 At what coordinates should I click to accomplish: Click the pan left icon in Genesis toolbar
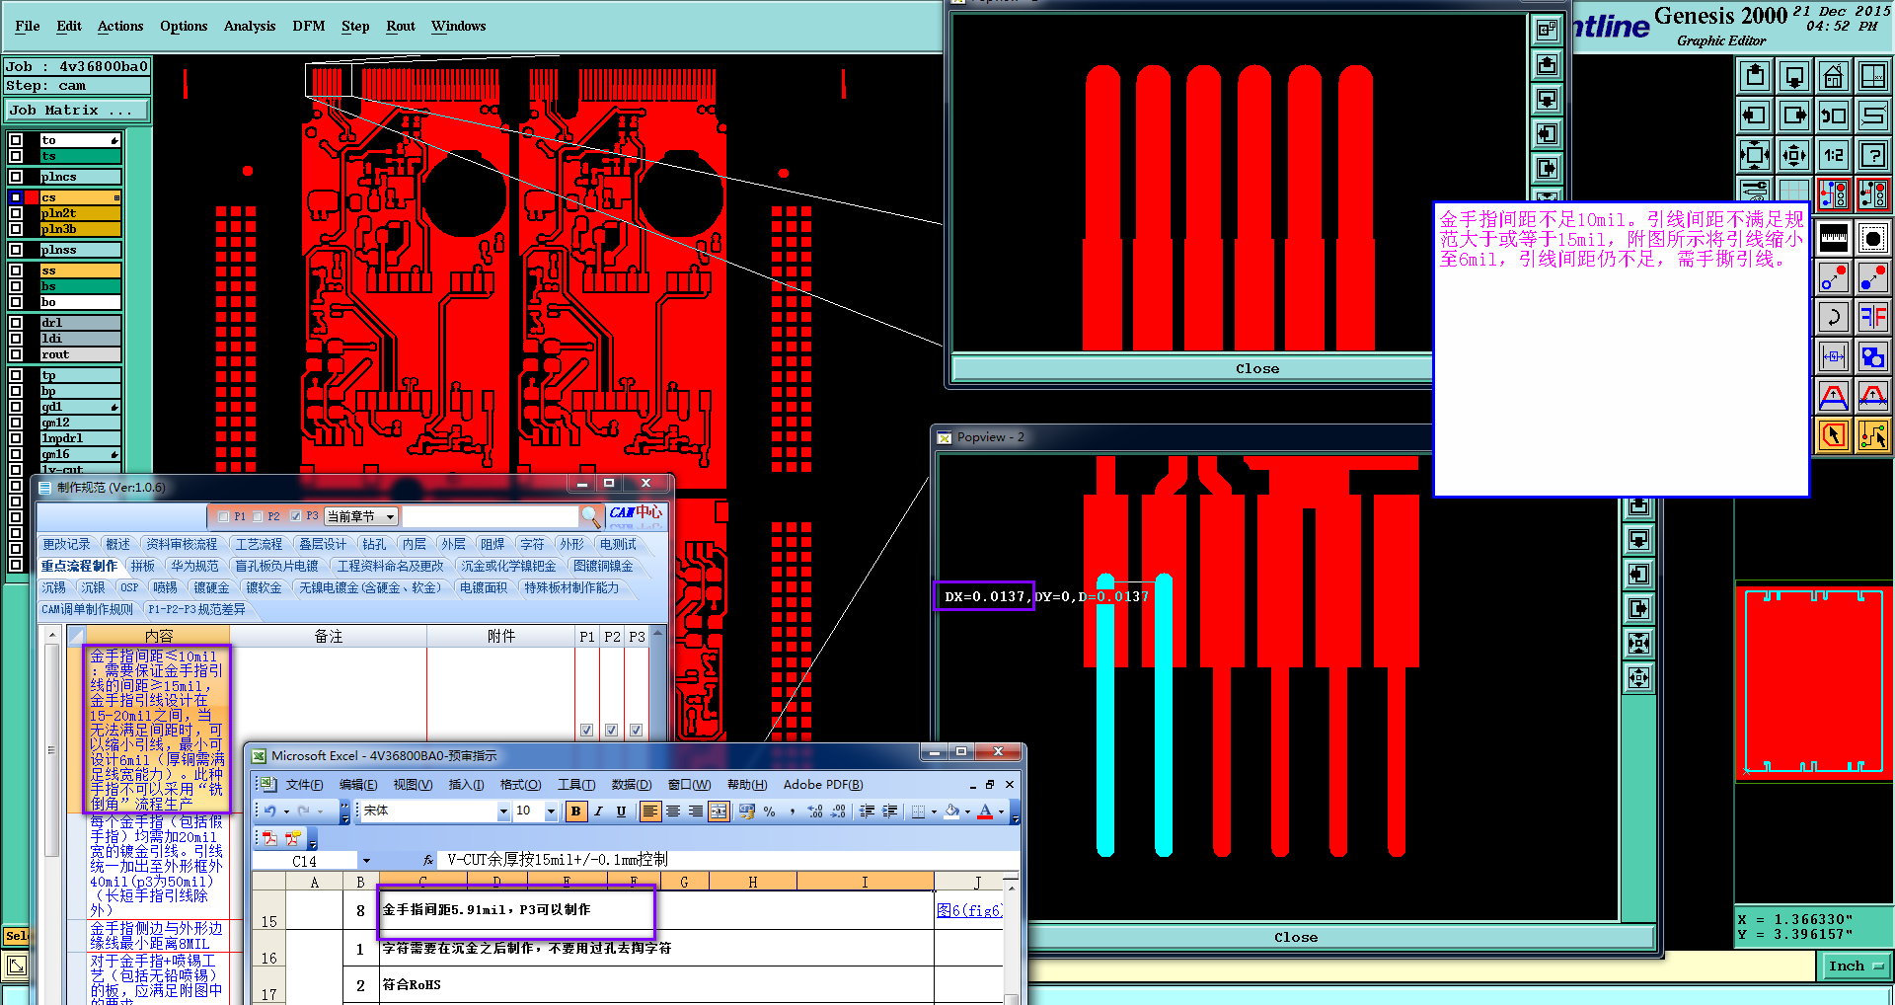tap(1755, 116)
